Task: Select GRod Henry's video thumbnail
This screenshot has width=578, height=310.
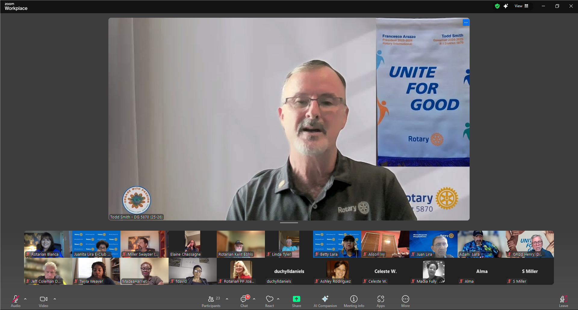Action: (x=530, y=244)
